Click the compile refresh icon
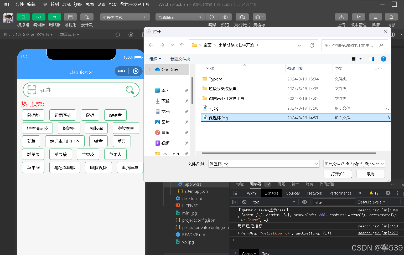Viewport: 404px width, 255px height. (x=212, y=17)
